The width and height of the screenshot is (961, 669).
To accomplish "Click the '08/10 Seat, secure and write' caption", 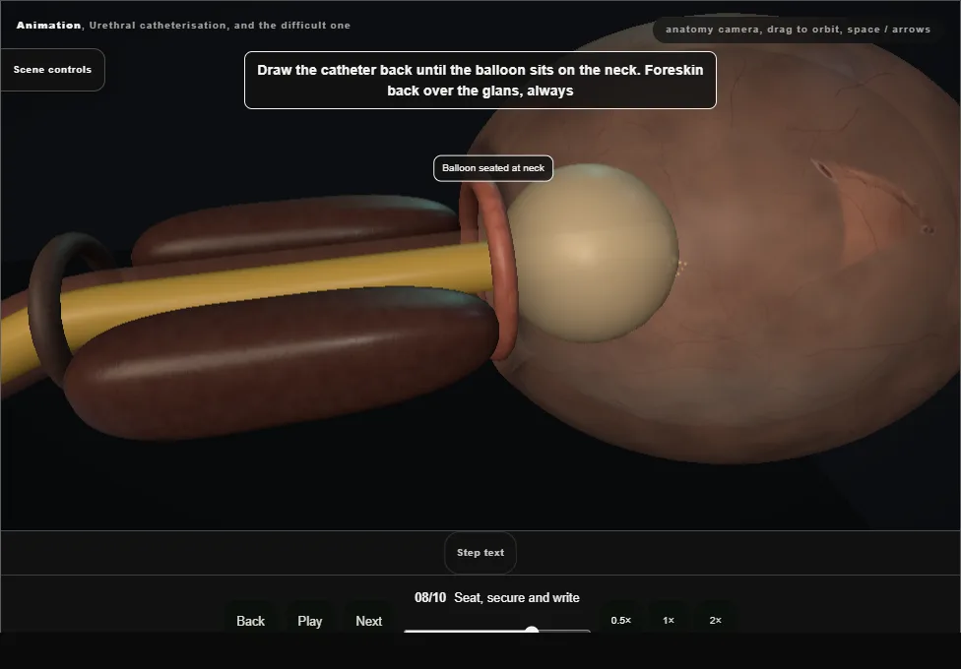I will 497,597.
